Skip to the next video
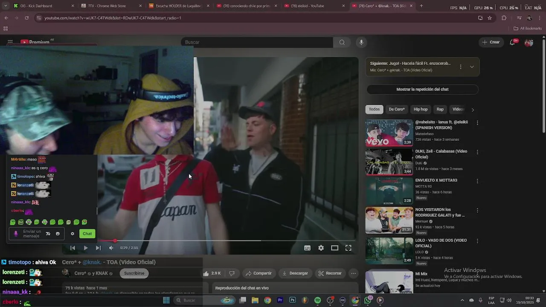 point(98,248)
